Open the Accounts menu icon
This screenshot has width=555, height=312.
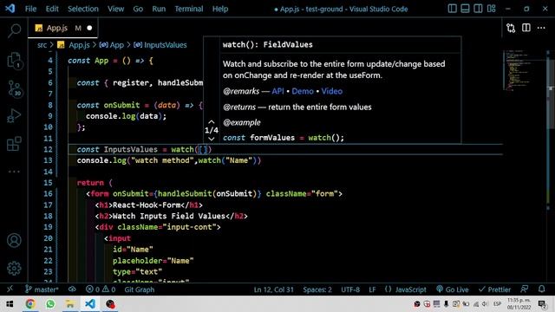tap(14, 241)
